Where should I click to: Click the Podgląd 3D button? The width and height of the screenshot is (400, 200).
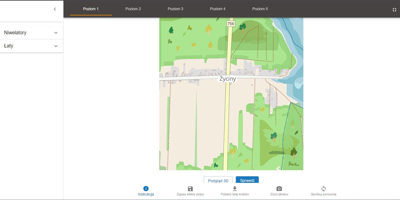point(218,180)
